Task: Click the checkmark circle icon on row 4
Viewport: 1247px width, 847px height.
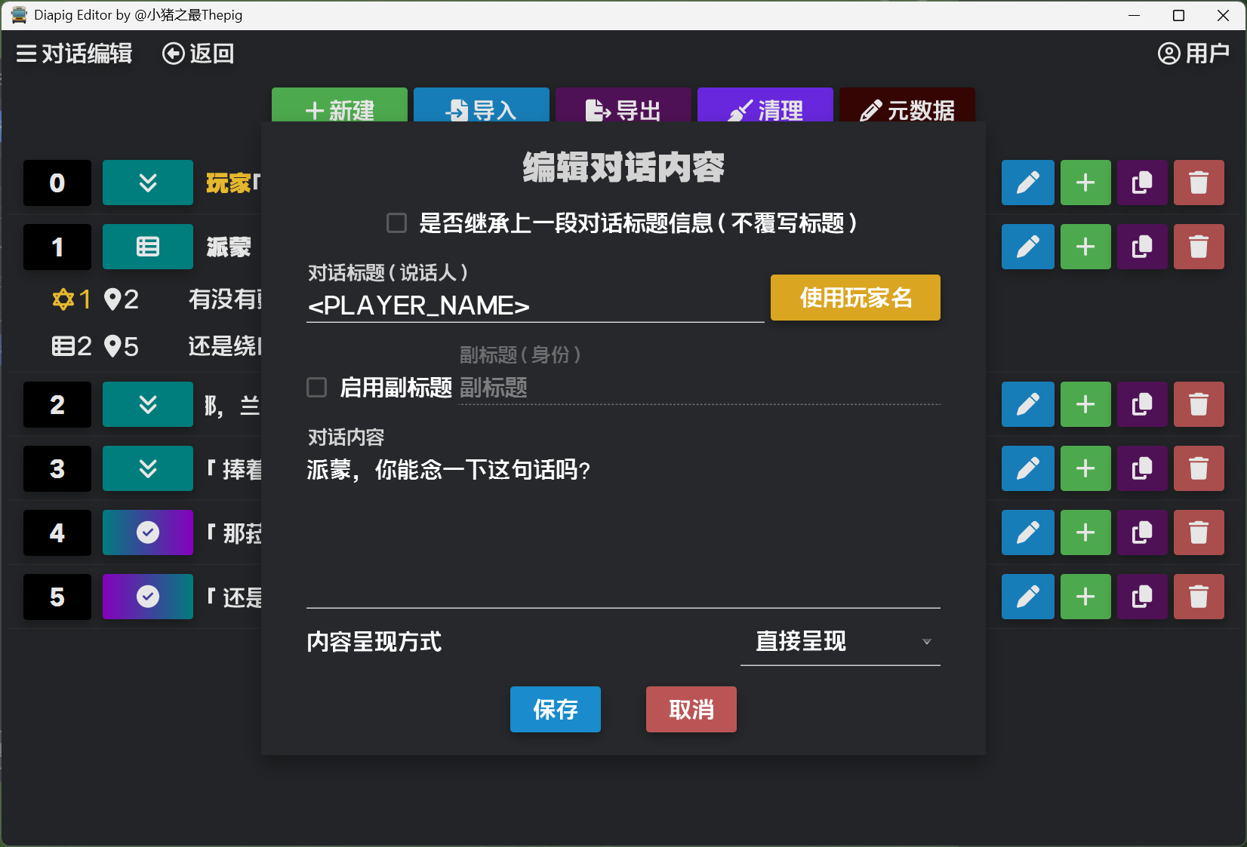Action: coord(148,532)
